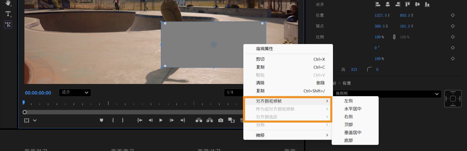Toggle the rotation keyframe diamond beside 0°

click(x=453, y=48)
